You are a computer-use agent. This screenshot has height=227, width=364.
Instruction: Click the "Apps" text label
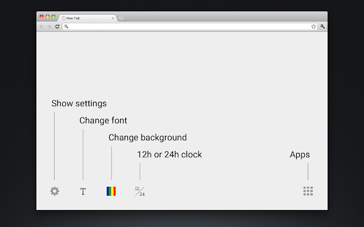[x=300, y=154]
